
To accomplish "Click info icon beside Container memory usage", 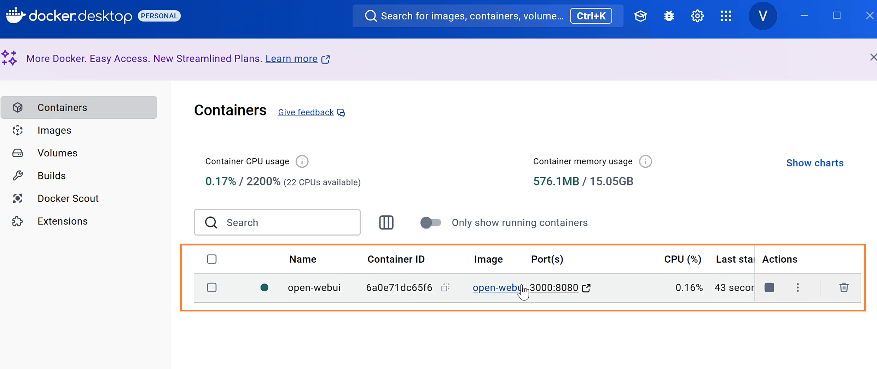I will 645,161.
